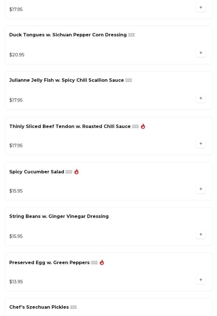Click spicy flame icon beside Beef Tendon
This screenshot has height=316, width=217.
point(143,126)
